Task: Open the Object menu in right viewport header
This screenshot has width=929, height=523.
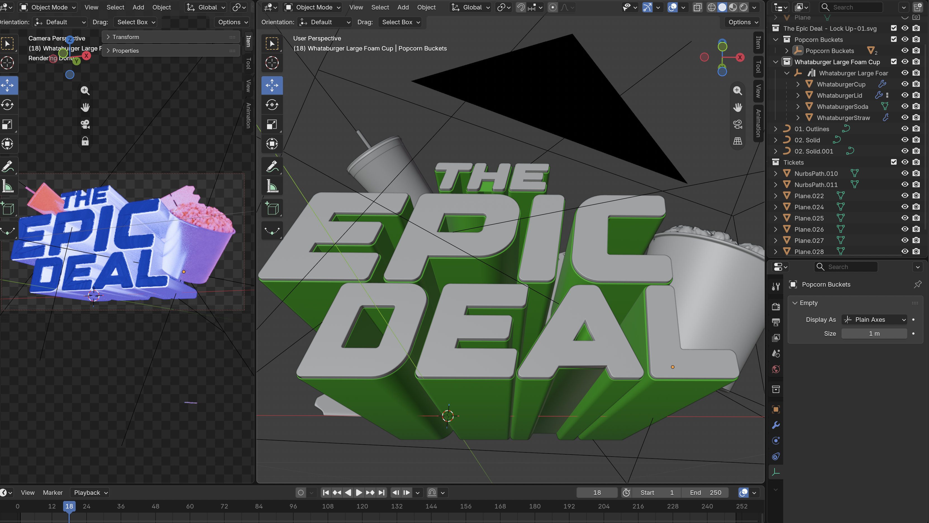Action: pos(426,7)
